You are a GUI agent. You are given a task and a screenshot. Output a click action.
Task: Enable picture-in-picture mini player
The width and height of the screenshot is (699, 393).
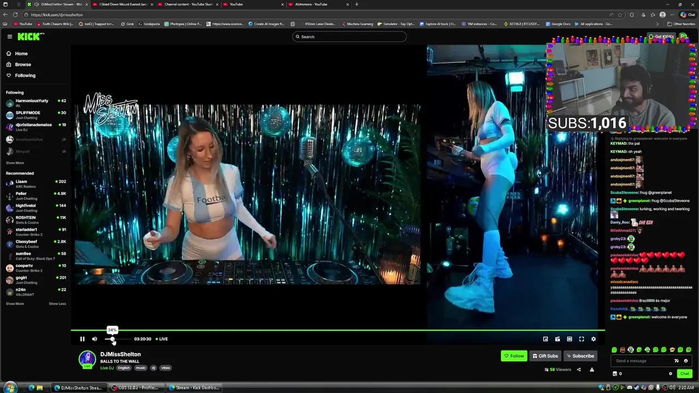[x=546, y=339]
